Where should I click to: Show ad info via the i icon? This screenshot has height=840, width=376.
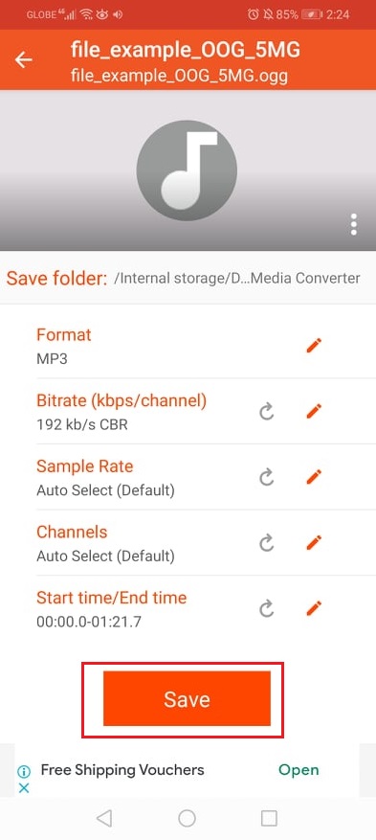click(23, 771)
